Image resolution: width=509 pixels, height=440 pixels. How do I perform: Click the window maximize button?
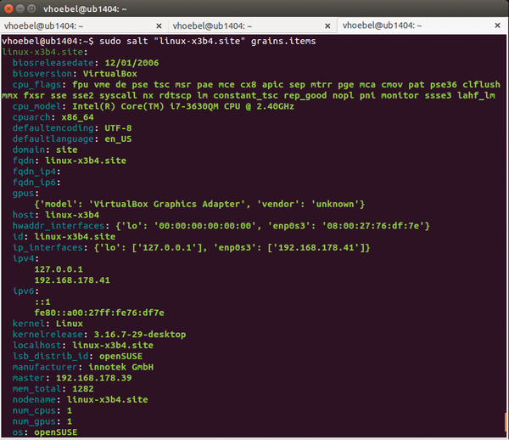coord(31,8)
